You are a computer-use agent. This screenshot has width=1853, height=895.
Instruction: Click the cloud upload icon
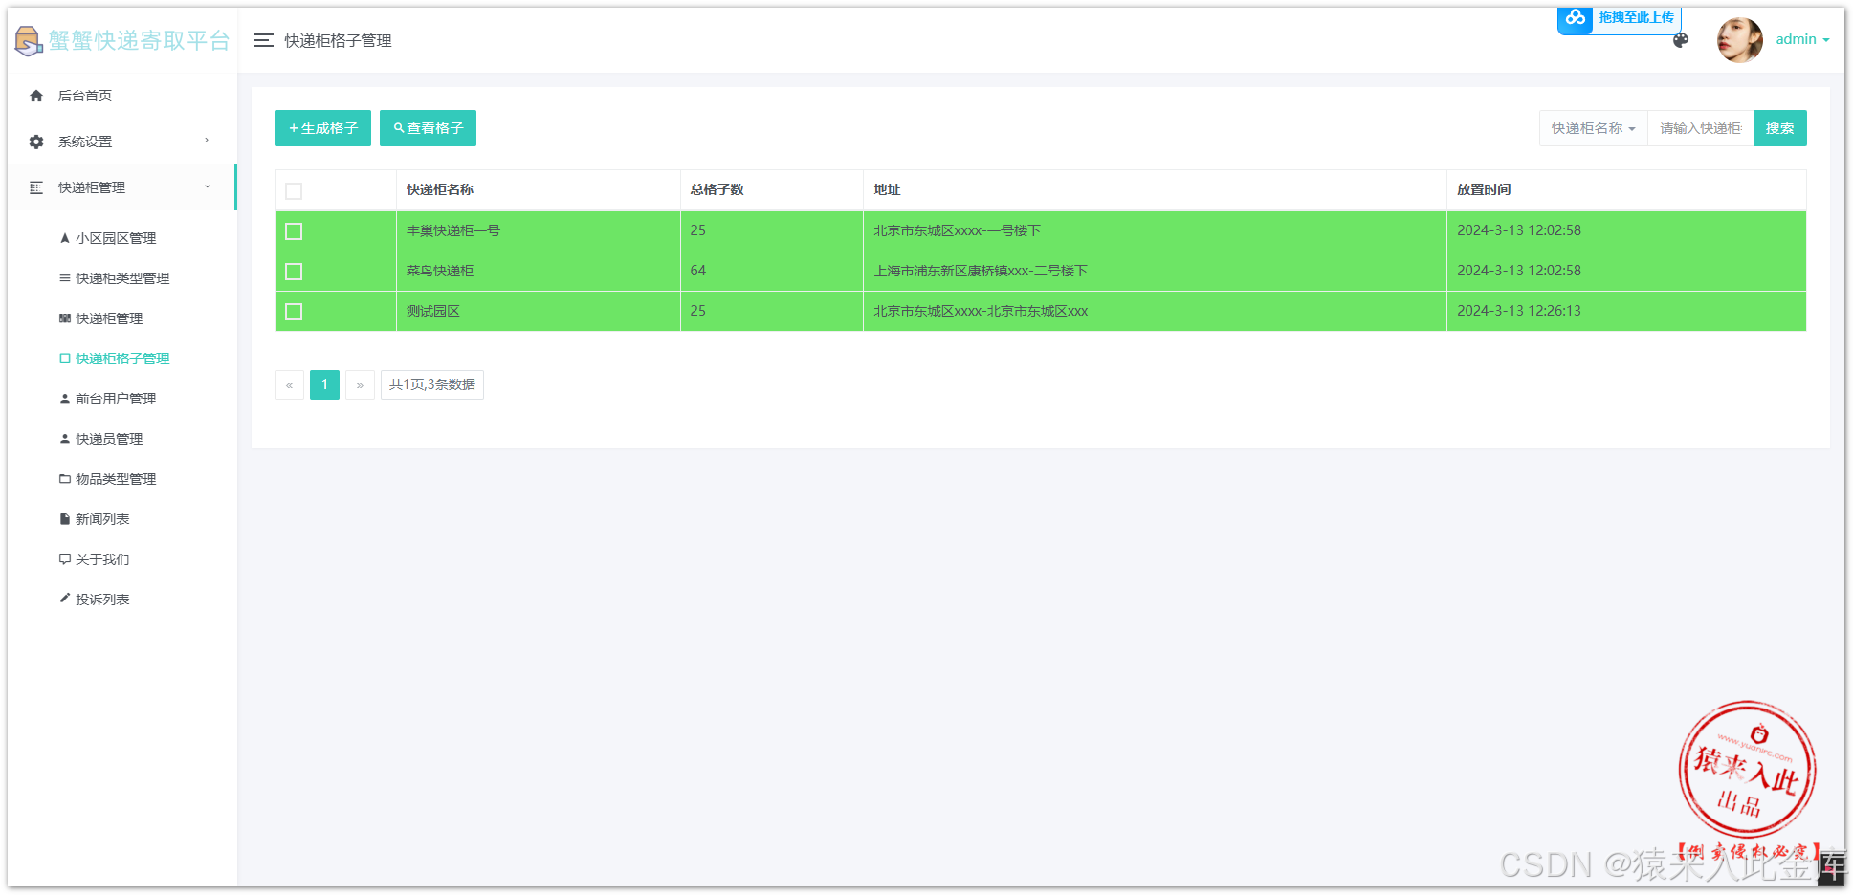(1575, 18)
